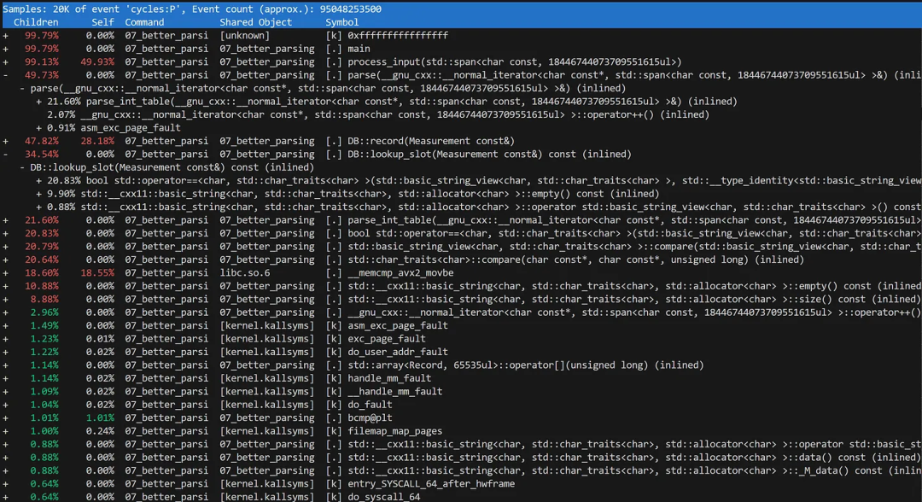Expand the process_input 99.13% row
The image size is (922, 502).
[x=5, y=61]
